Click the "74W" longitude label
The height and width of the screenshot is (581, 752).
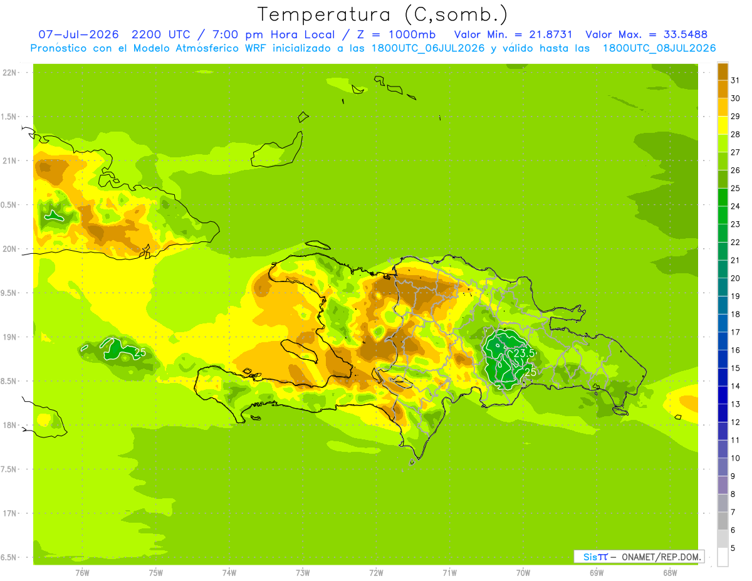click(229, 572)
